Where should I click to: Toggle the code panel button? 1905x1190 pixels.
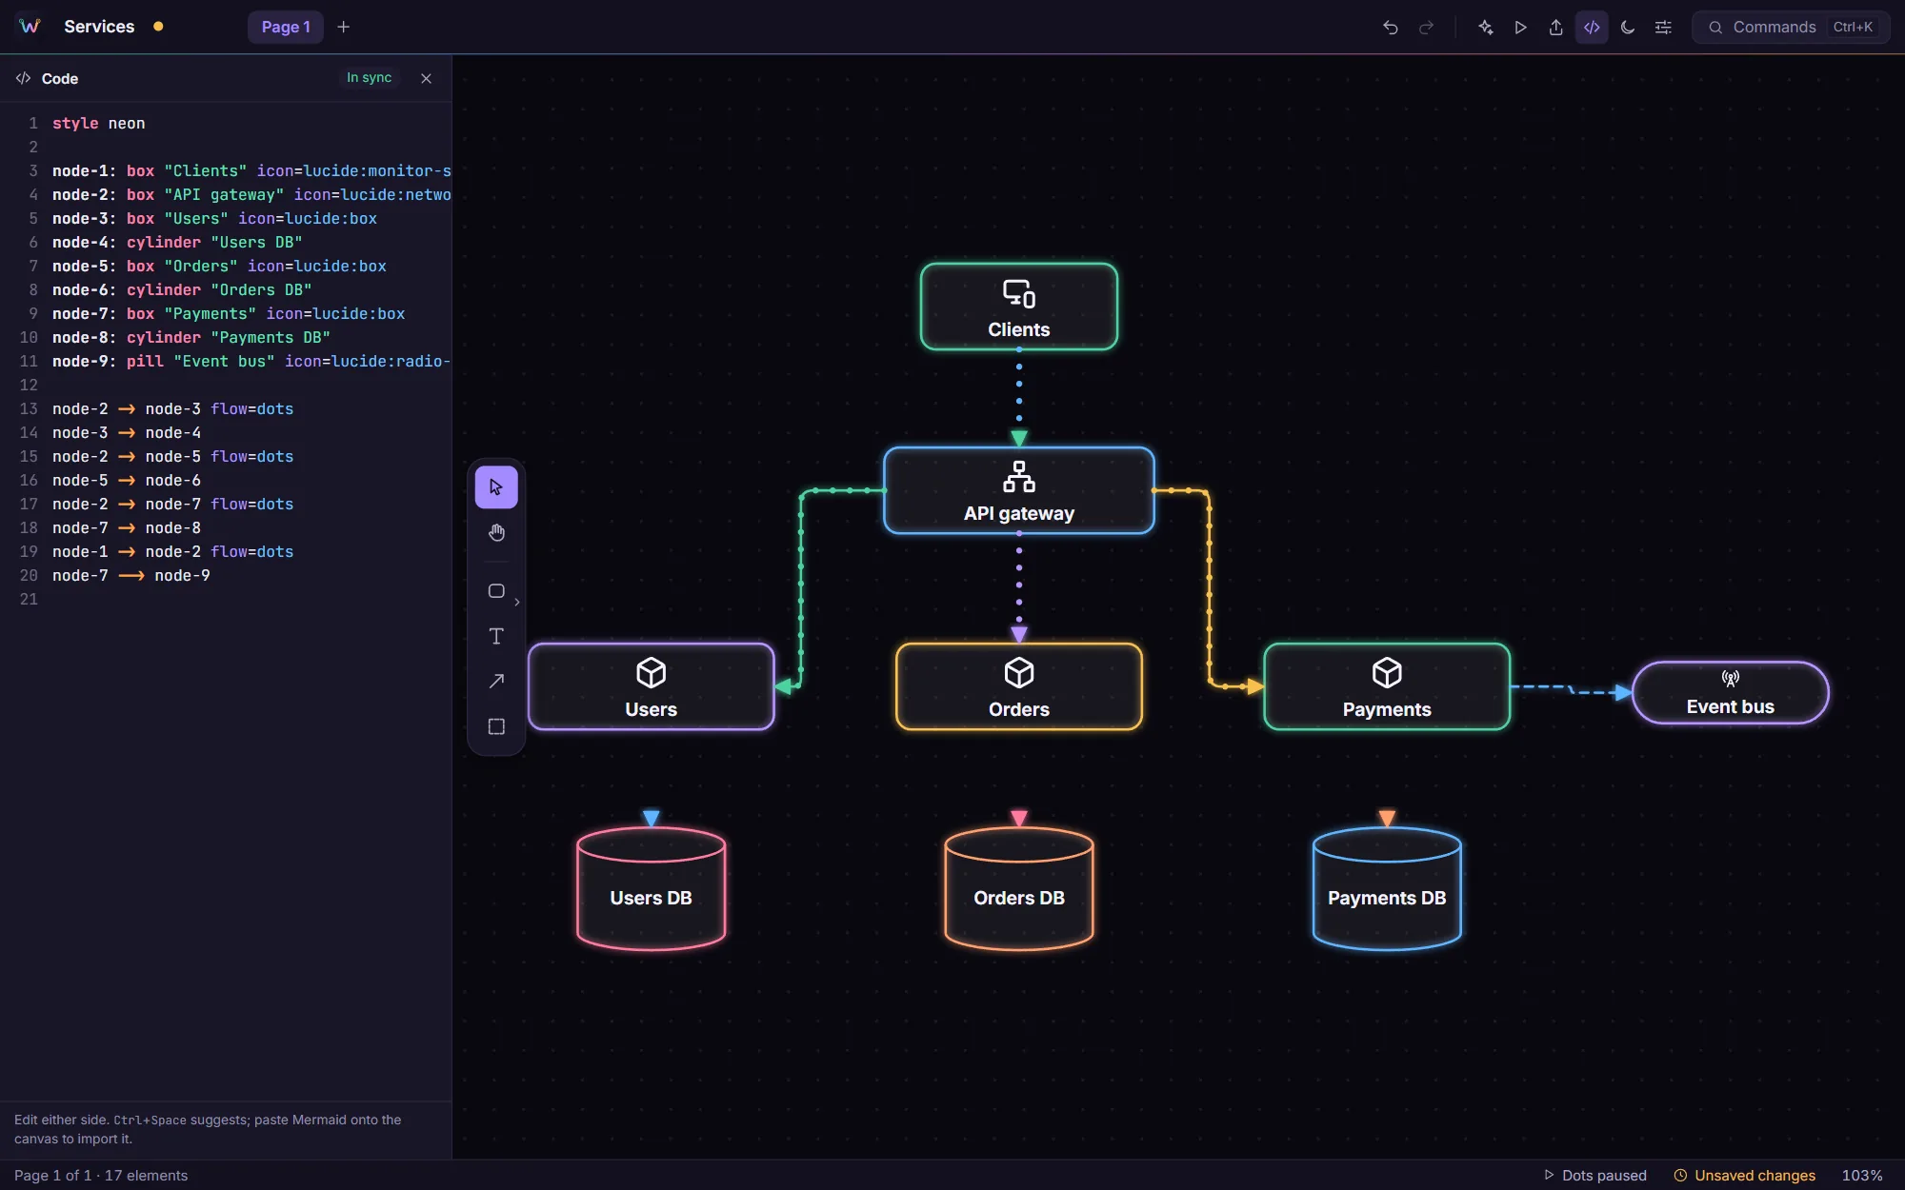[x=1592, y=28]
